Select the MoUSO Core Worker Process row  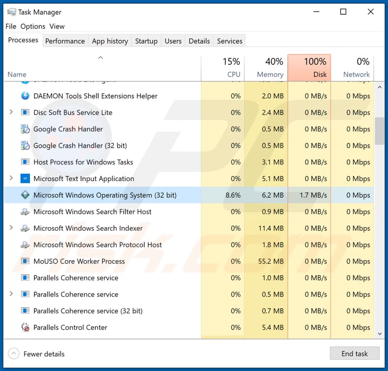(189, 261)
